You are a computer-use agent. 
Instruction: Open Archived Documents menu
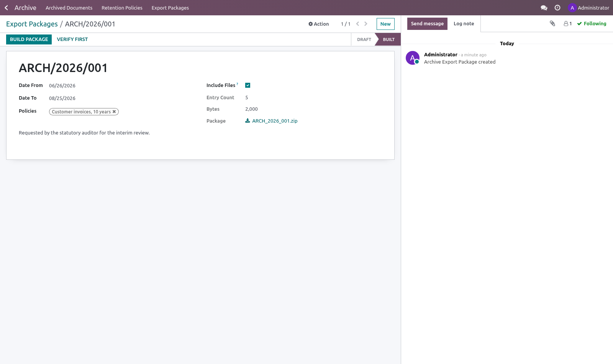coord(69,8)
